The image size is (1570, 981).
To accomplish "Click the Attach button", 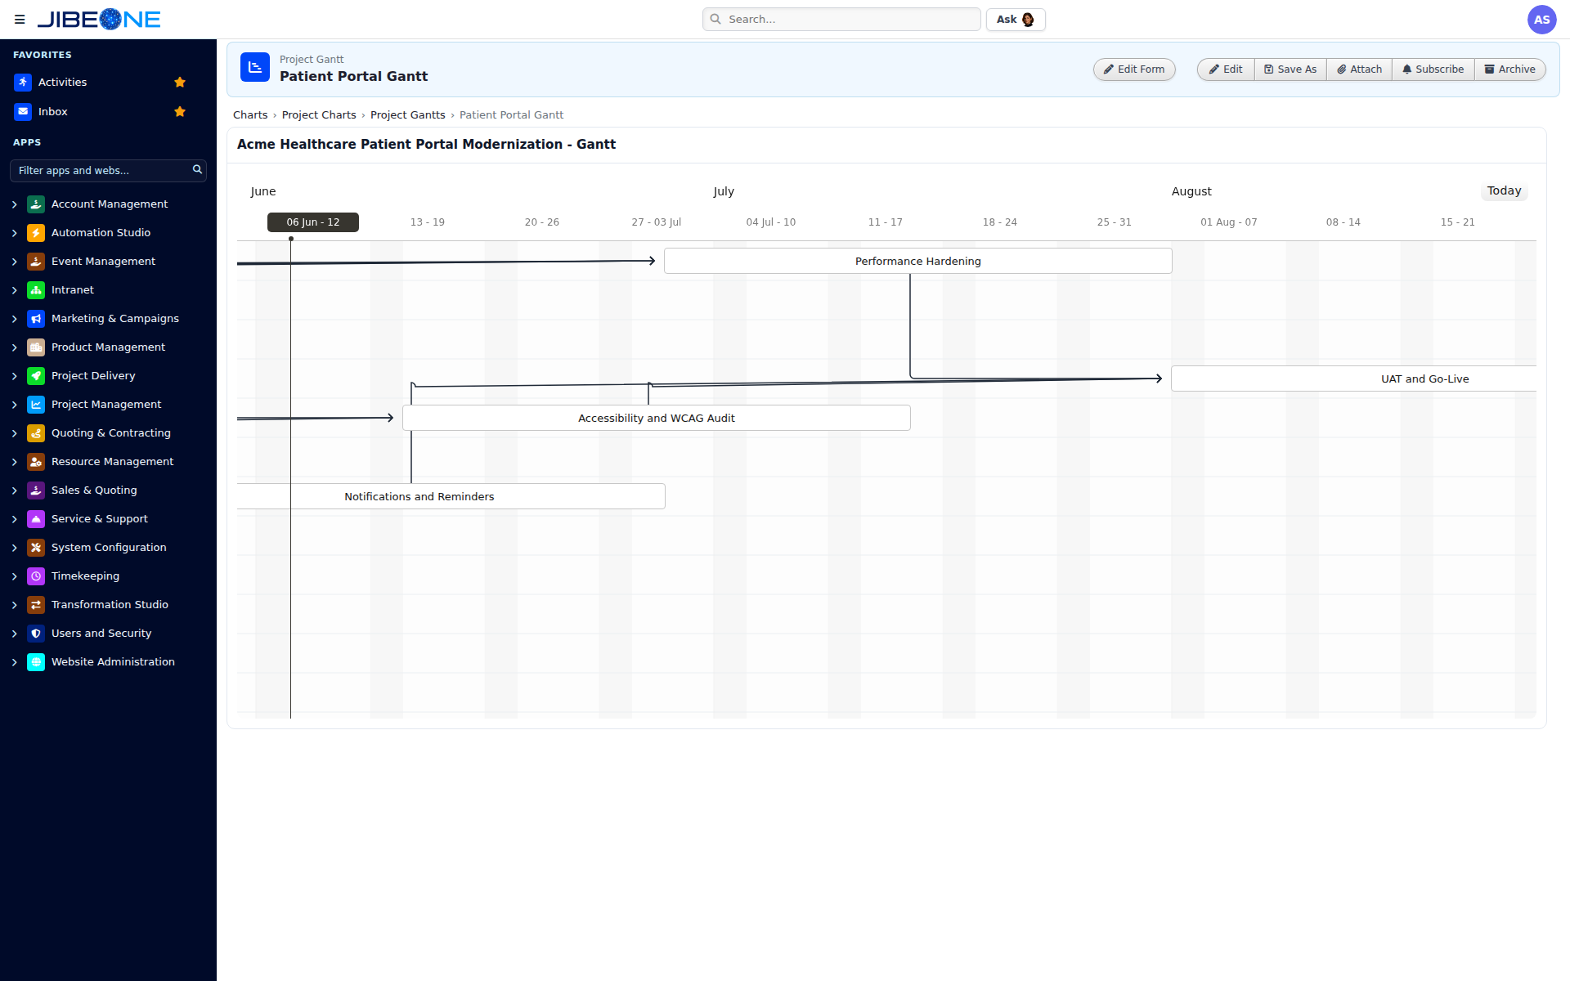I will pos(1359,69).
